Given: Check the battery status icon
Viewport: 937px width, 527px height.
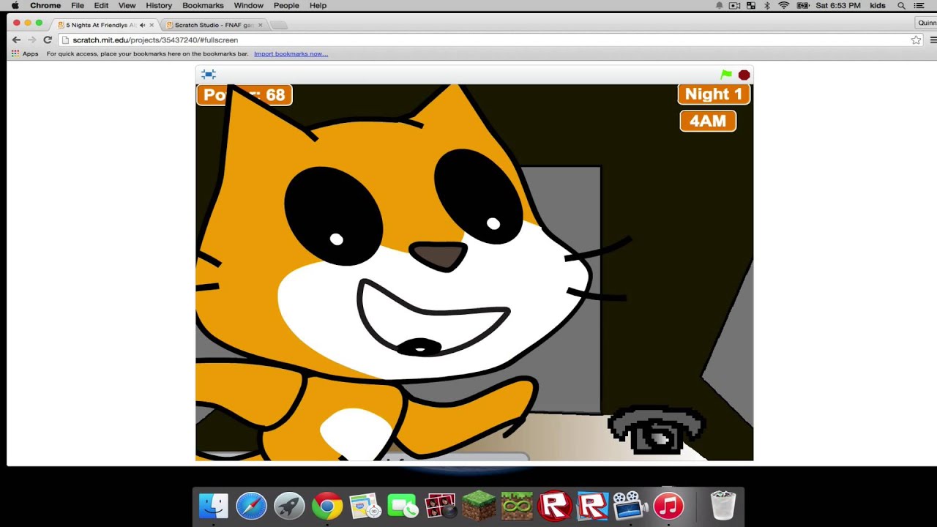Looking at the screenshot, I should coord(803,5).
